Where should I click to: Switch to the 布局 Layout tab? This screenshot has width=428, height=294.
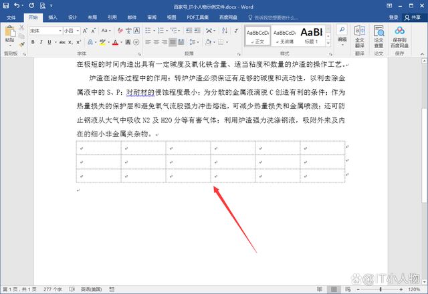(92, 17)
